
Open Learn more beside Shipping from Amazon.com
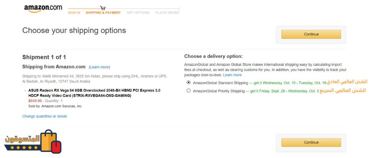pos(99,67)
